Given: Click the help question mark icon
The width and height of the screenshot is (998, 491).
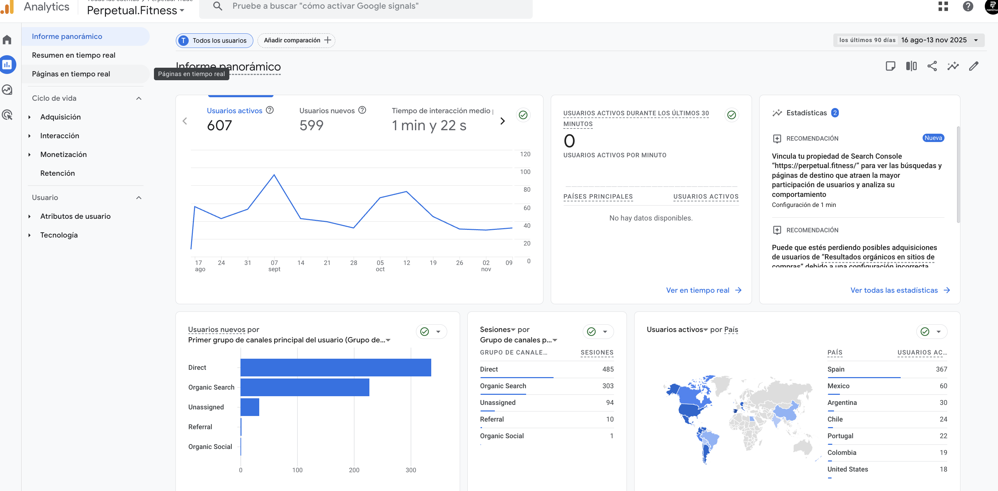Looking at the screenshot, I should coord(968,6).
